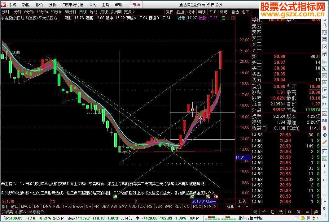The height and width of the screenshot is (222, 329).
Task: Open the tree structure icon in sidebar
Action: [325, 76]
